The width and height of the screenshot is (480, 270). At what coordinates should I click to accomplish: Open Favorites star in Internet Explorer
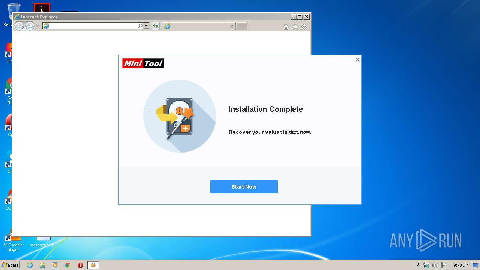295,27
